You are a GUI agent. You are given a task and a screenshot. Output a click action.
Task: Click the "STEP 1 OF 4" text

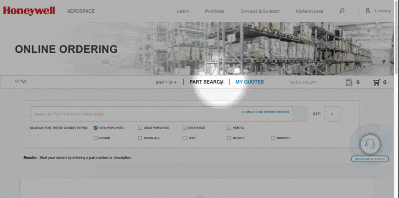[166, 82]
